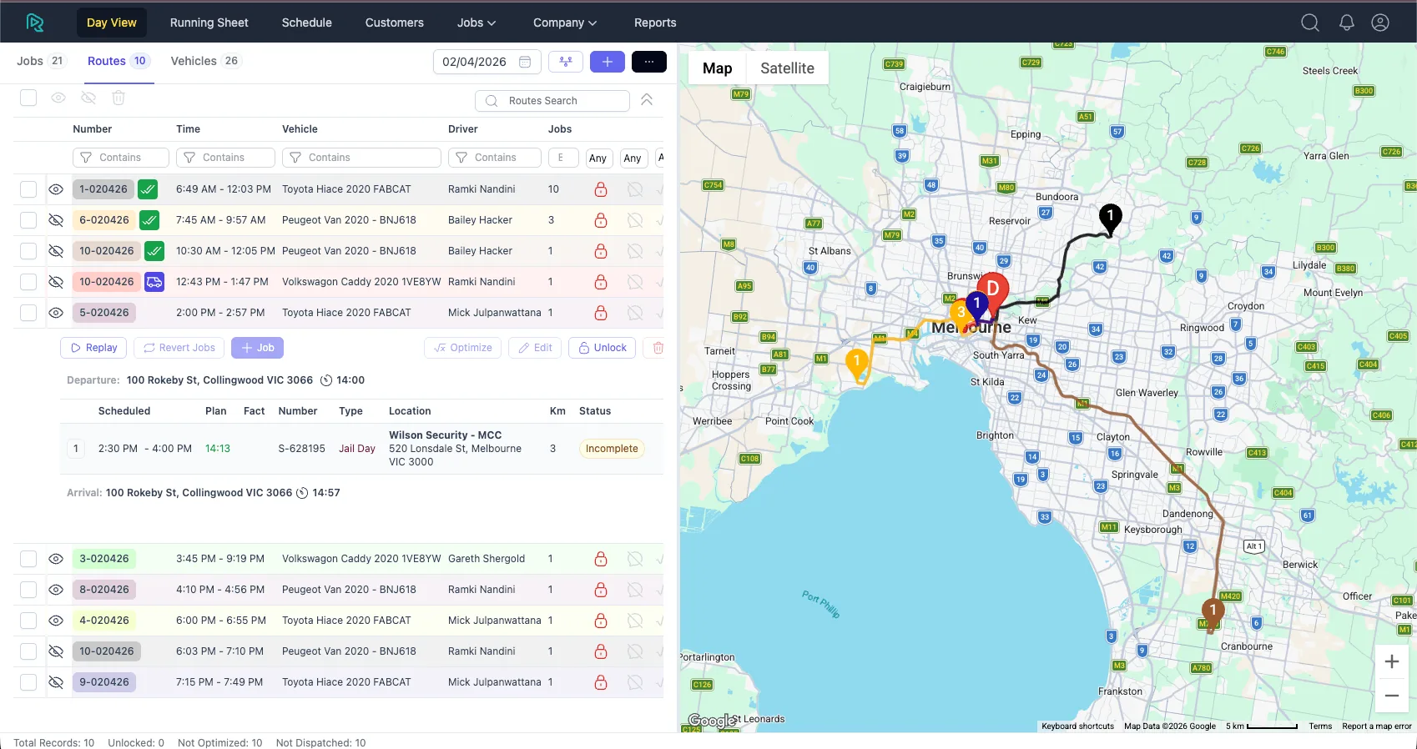1417x749 pixels.
Task: Select checkbox for route 1-020426
Action: (x=28, y=189)
